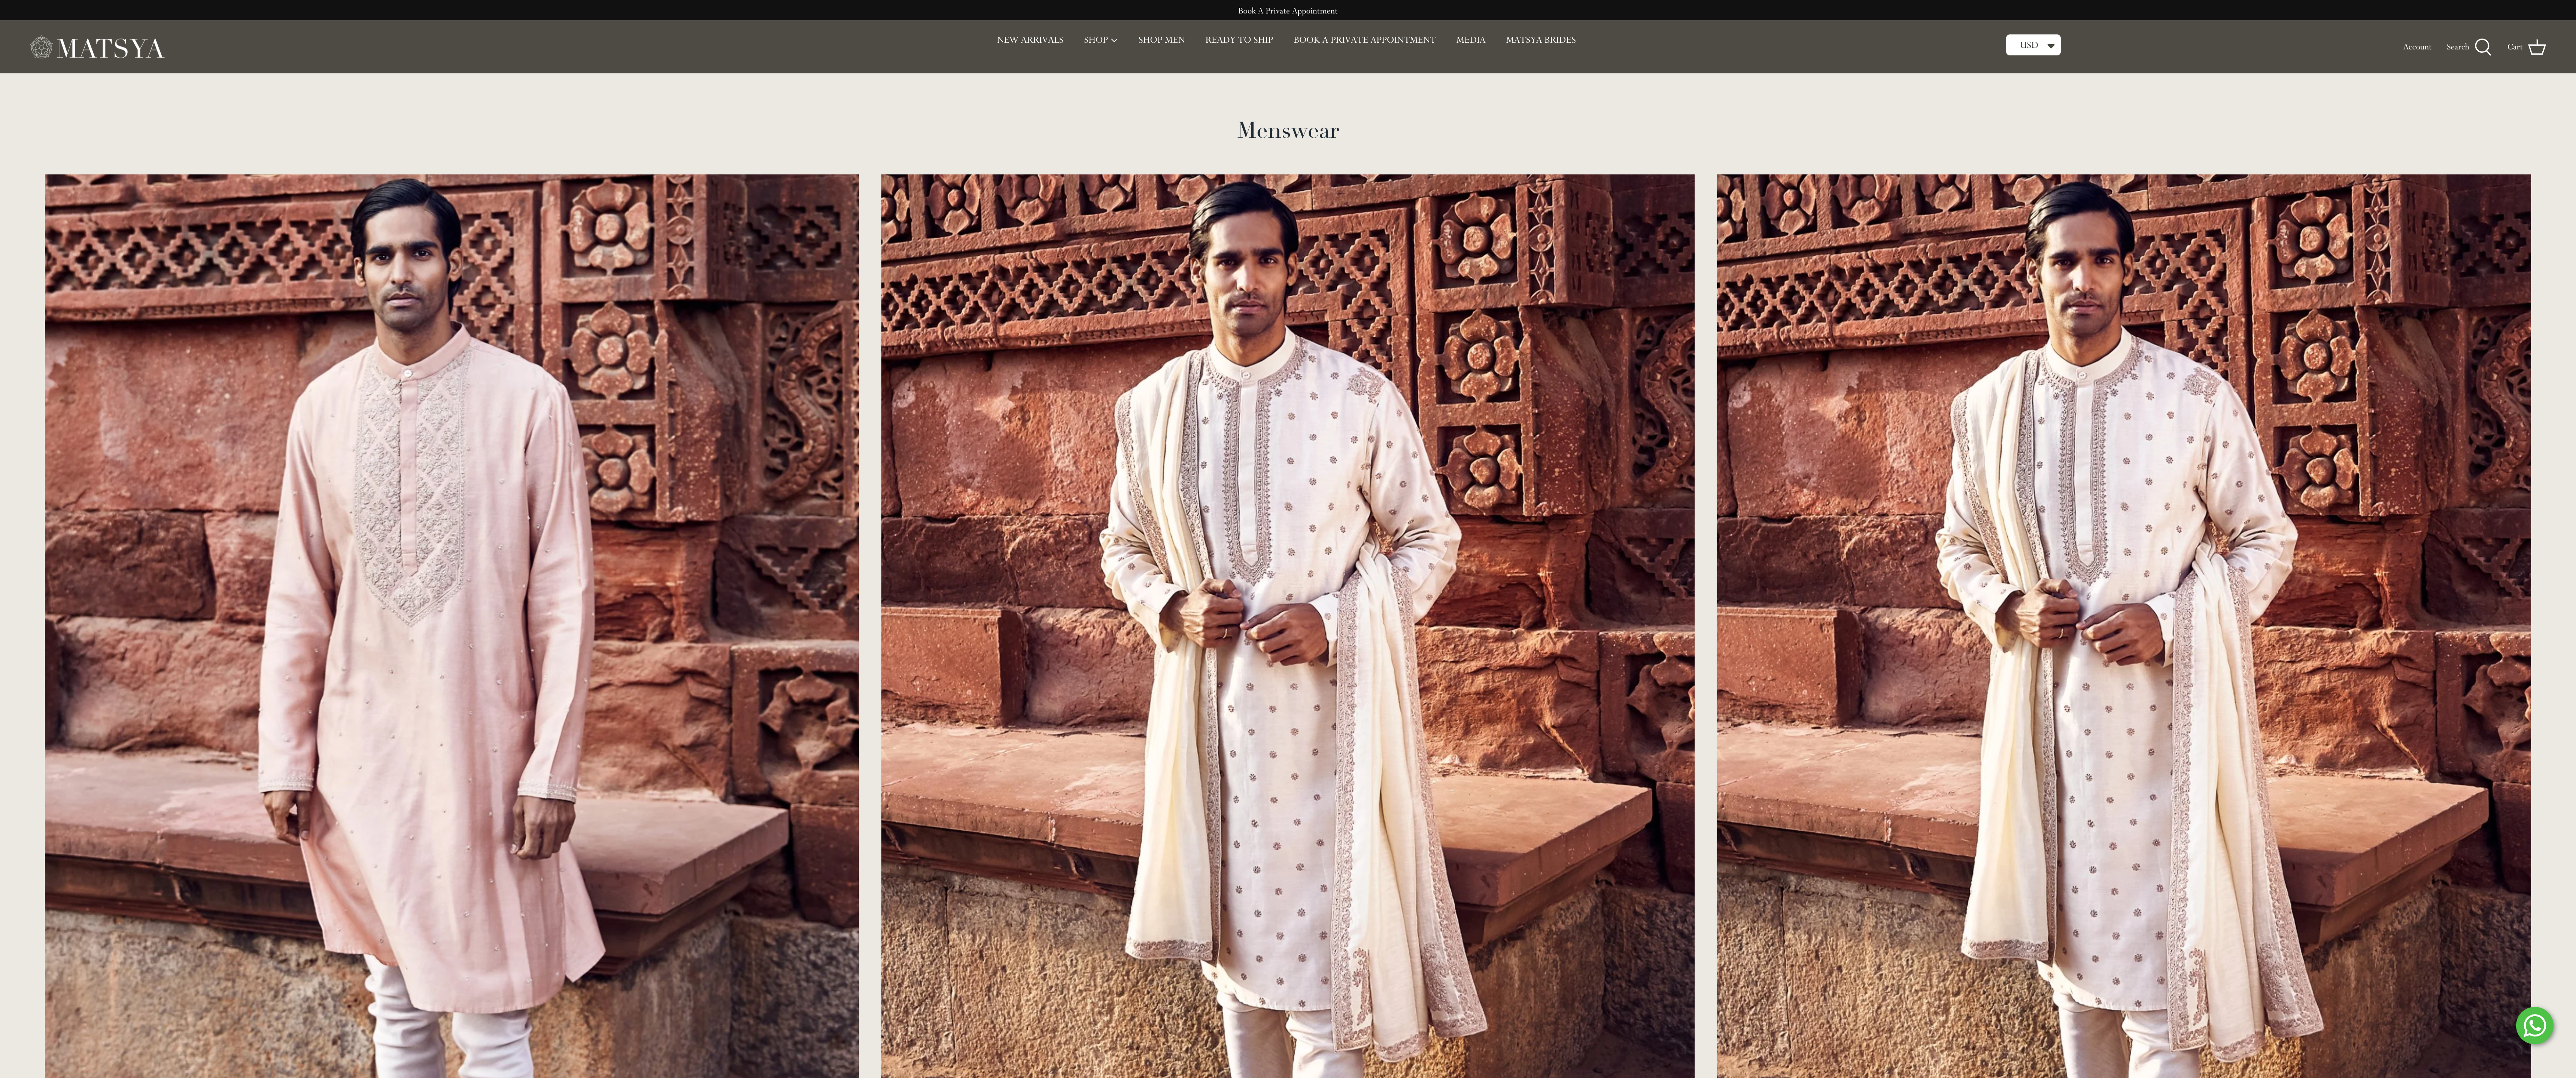This screenshot has width=2576, height=1078.
Task: Navigate to READY TO SHIP
Action: tap(1239, 40)
